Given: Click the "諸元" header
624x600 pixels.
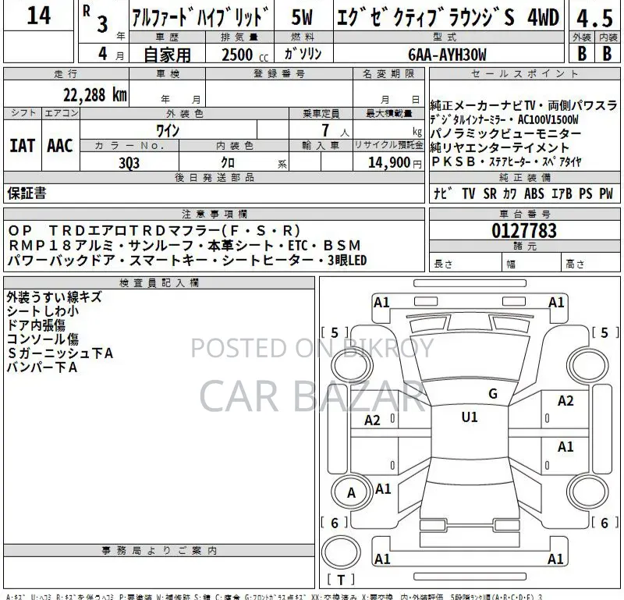Looking at the screenshot, I should pos(524,246).
